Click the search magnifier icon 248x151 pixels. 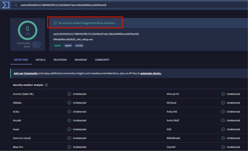pos(16,5)
